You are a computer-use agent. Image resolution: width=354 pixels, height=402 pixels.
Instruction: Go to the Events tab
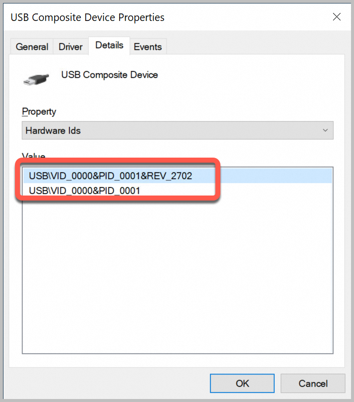pos(148,47)
